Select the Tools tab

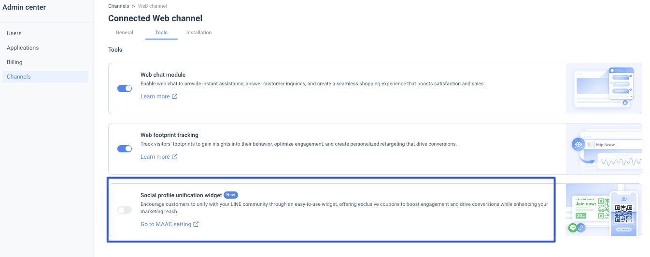(x=161, y=33)
